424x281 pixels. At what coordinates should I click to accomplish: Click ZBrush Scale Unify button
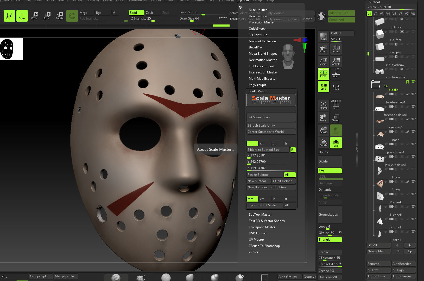point(271,126)
